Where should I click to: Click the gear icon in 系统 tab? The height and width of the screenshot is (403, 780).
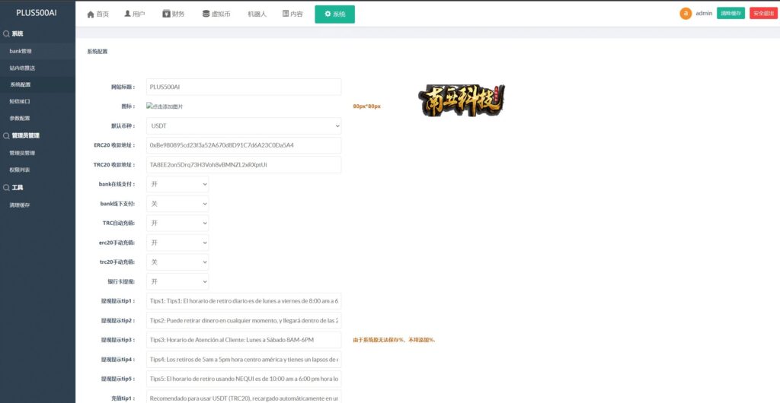point(328,14)
